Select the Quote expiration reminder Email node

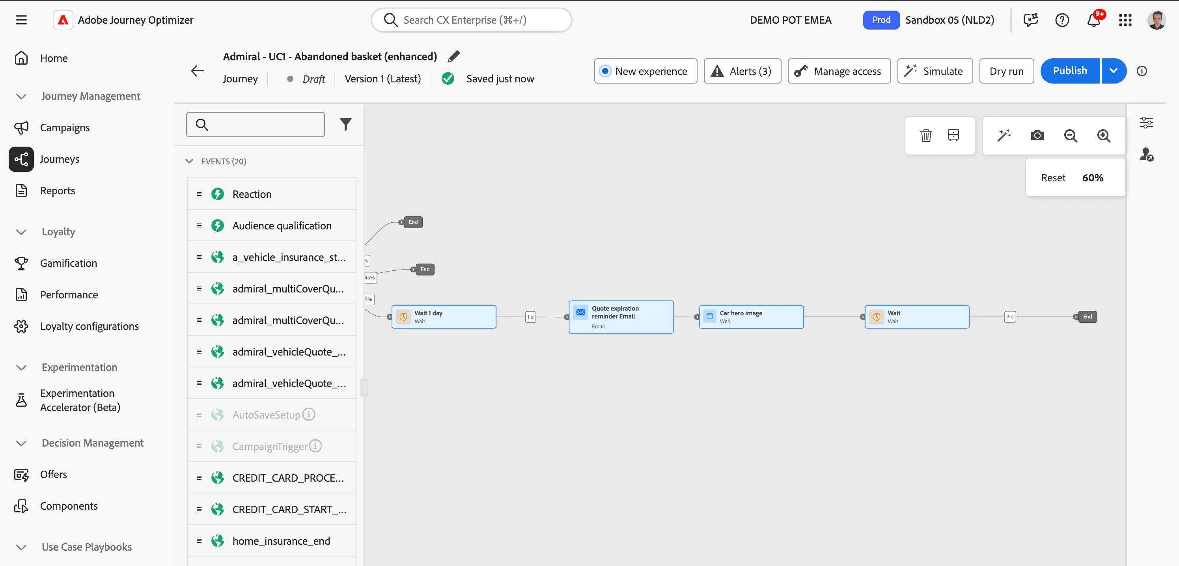pyautogui.click(x=621, y=317)
